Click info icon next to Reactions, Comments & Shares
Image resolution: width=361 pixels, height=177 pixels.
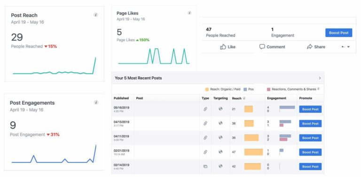318,89
